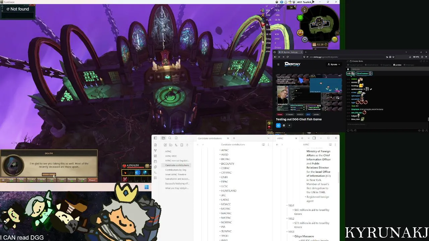Go back in the browser window

coord(279,57)
